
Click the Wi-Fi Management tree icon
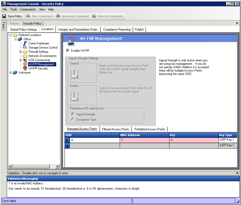(x=25, y=64)
